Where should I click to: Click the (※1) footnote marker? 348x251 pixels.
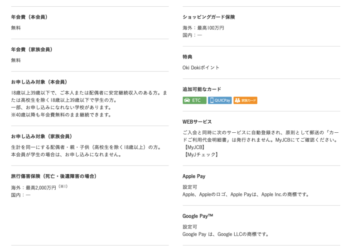(x=63, y=186)
